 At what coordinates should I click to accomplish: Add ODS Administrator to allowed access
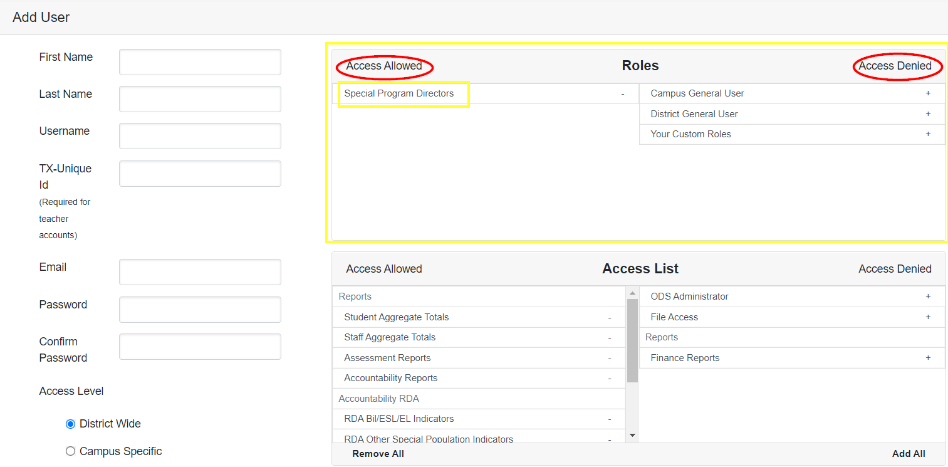pos(928,296)
